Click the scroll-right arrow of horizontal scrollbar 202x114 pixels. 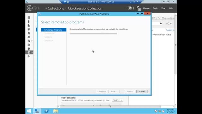point(173,107)
